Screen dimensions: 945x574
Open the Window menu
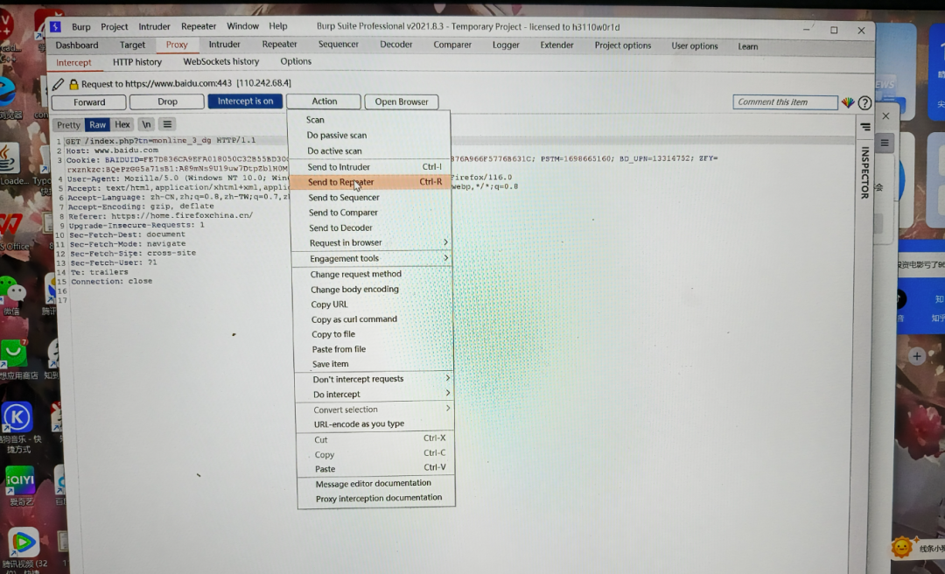[x=242, y=26]
